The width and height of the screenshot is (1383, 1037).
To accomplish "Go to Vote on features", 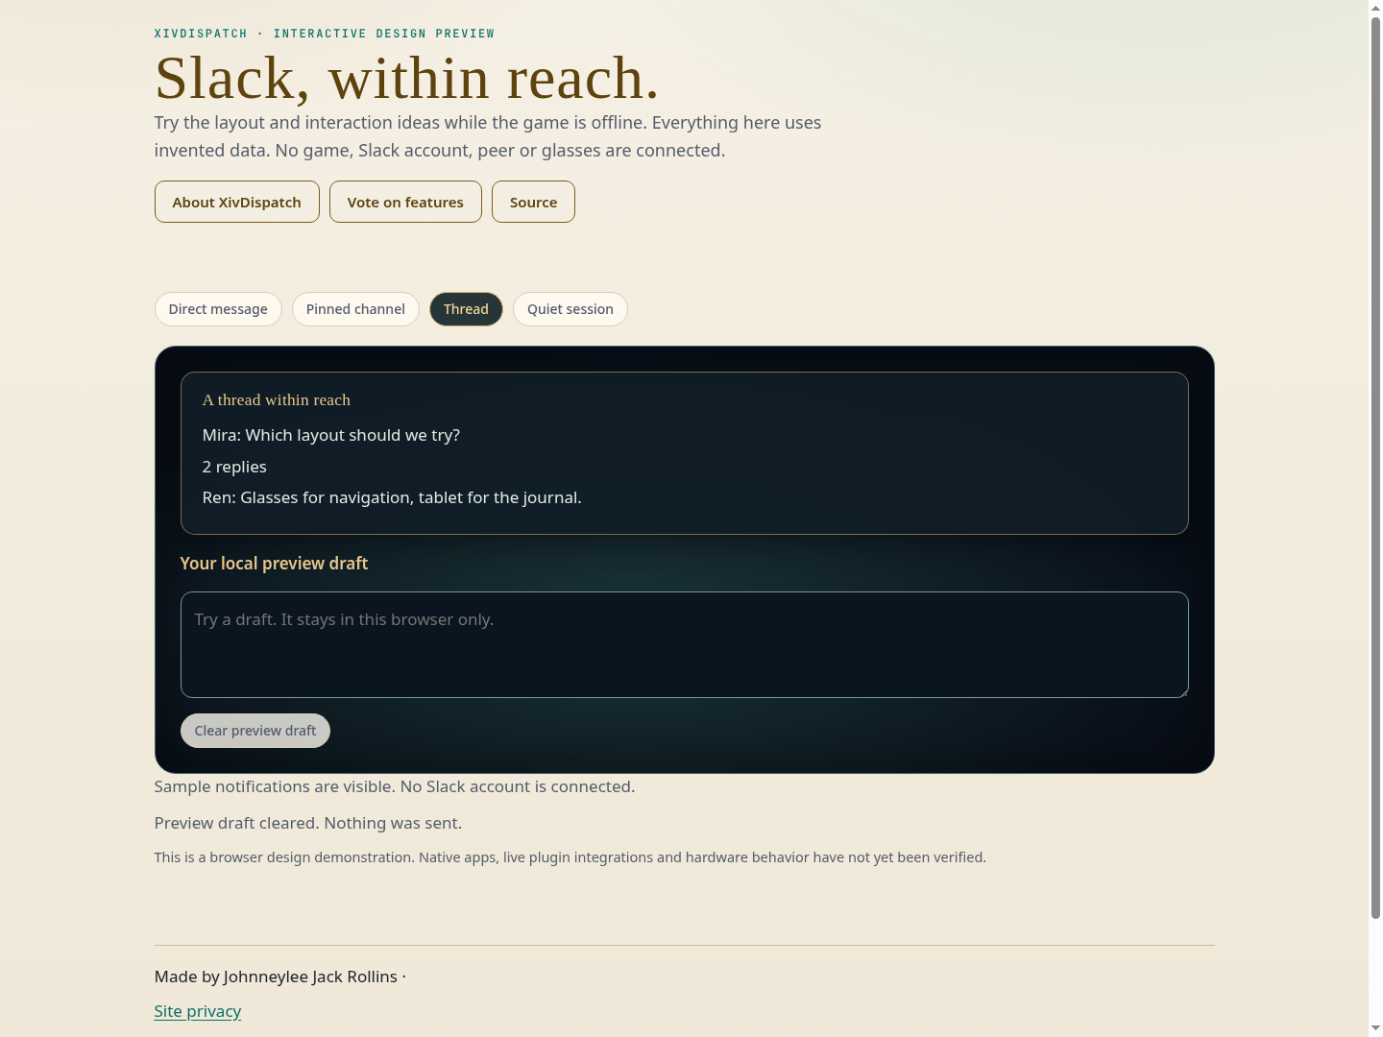I will [405, 202].
